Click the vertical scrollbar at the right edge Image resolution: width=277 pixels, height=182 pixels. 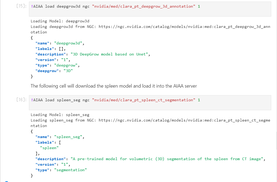point(276,141)
